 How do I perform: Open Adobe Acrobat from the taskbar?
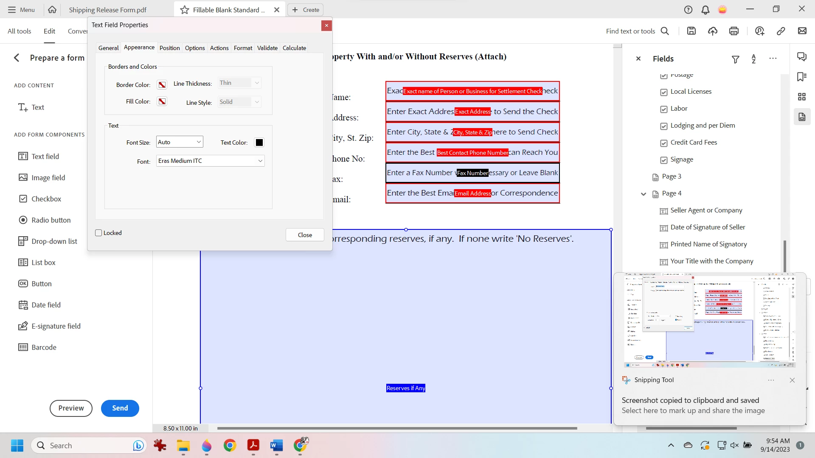click(x=253, y=445)
